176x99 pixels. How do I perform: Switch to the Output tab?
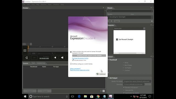click(x=110, y=57)
